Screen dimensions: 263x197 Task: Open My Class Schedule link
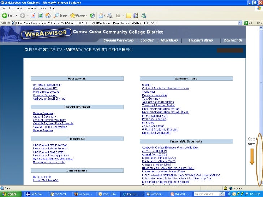154,119
